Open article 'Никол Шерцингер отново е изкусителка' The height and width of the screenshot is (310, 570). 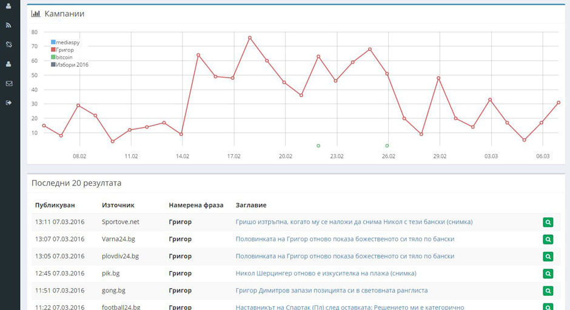(x=326, y=273)
